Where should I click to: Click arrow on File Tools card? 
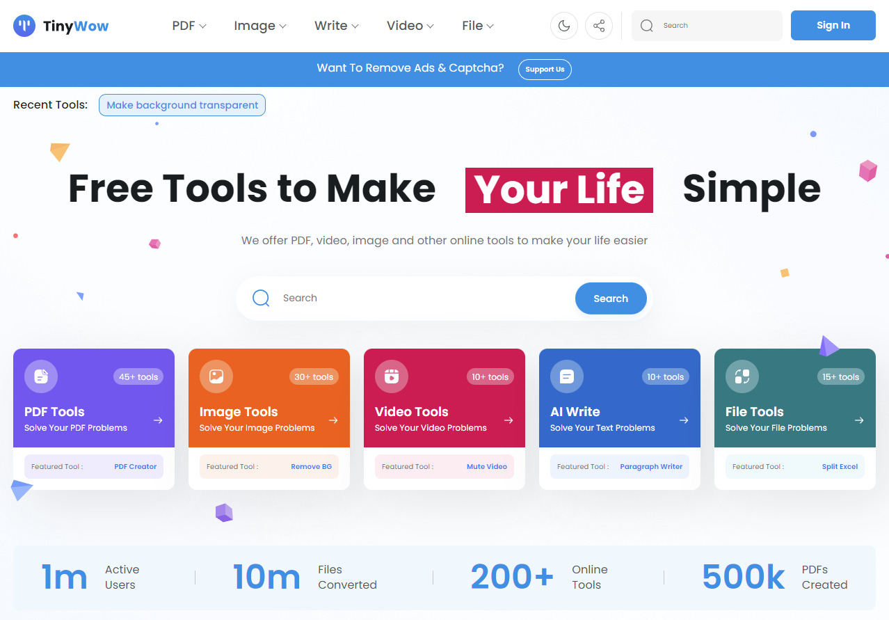(859, 420)
